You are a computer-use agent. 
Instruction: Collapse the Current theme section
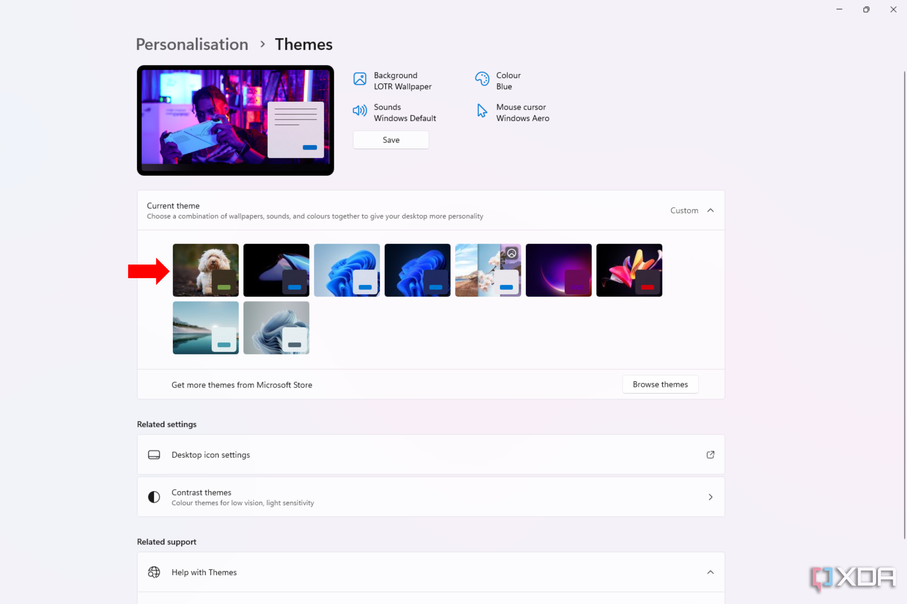(711, 210)
